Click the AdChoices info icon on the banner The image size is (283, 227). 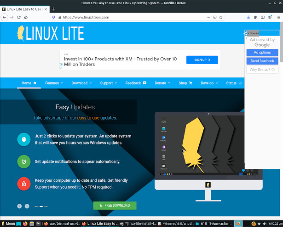click(x=61, y=65)
